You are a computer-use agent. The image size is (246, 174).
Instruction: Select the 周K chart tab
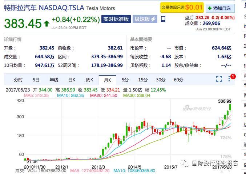[x=90, y=80]
